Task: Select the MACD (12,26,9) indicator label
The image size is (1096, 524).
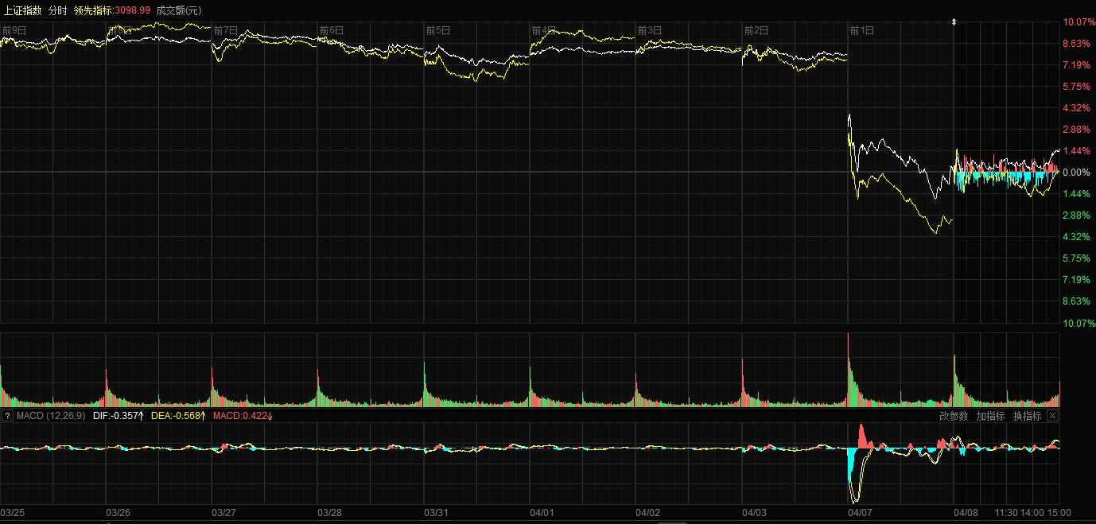Action: tap(51, 416)
